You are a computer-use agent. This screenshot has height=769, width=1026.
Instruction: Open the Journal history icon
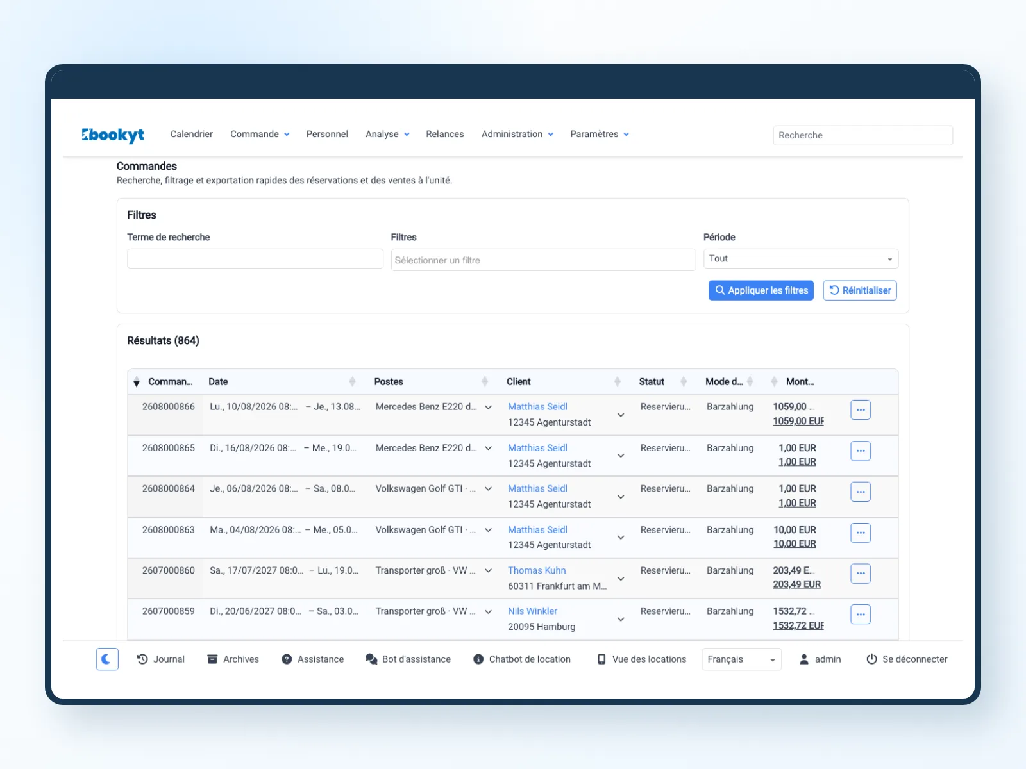pyautogui.click(x=142, y=659)
